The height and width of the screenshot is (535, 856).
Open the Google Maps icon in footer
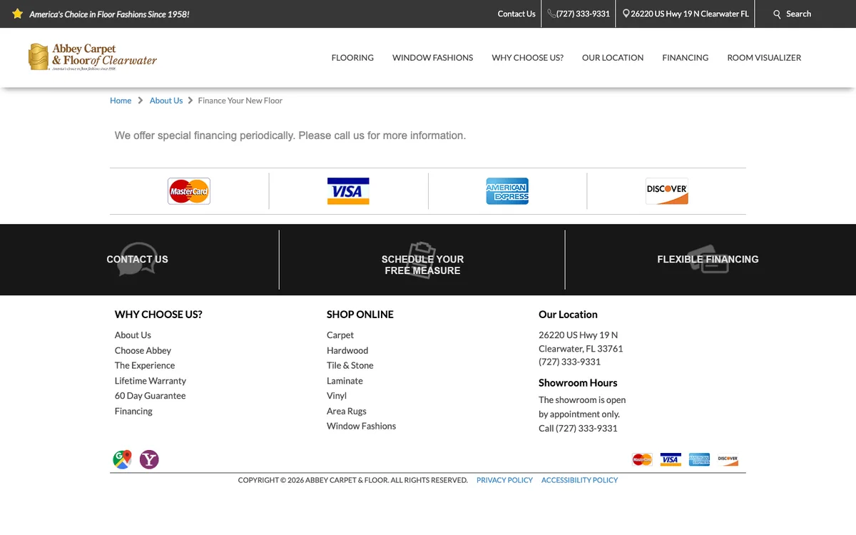click(x=122, y=459)
